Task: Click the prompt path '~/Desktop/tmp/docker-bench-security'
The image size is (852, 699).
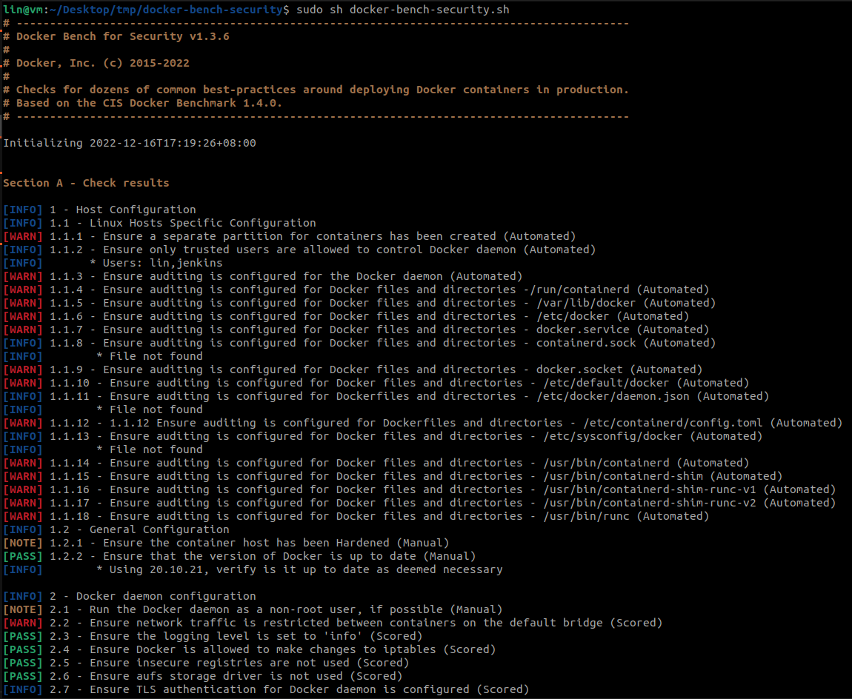Action: pyautogui.click(x=166, y=10)
